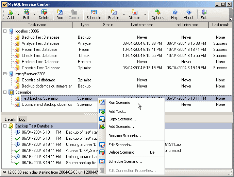Image resolution: width=234 pixels, height=177 pixels.
Task: Click the 'Deleting source' log entry
Action: tap(82, 157)
